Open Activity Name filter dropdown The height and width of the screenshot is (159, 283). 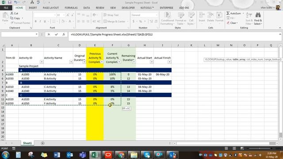tap(71, 62)
